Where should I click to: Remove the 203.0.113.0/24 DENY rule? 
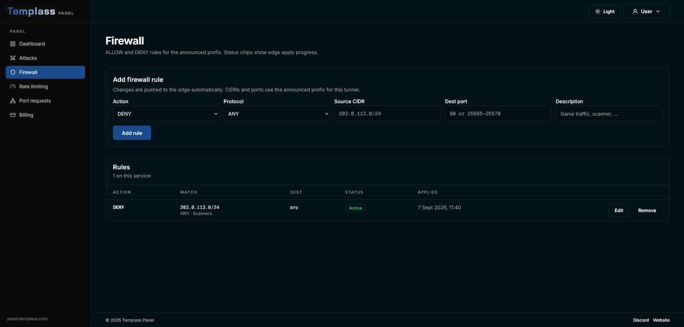[x=647, y=210]
